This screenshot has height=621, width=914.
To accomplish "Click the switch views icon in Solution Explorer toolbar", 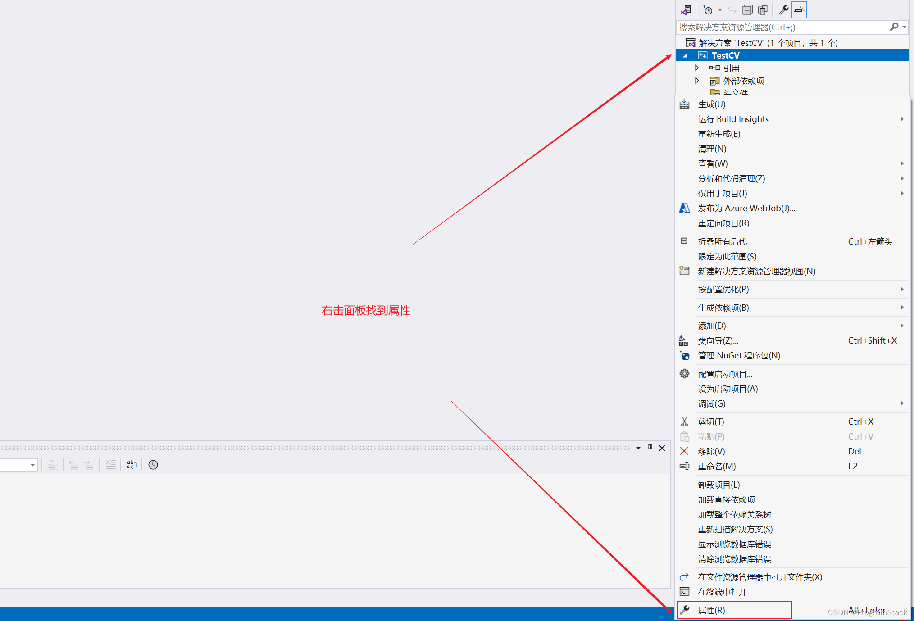I will [x=686, y=9].
